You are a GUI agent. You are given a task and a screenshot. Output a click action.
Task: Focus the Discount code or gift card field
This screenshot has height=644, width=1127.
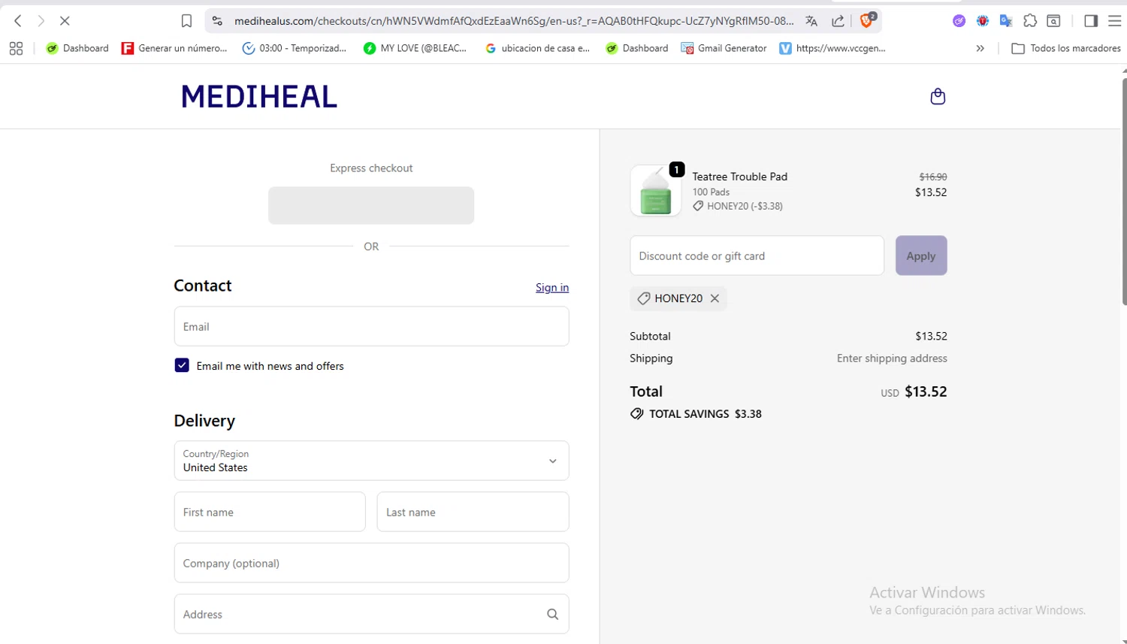coord(757,255)
